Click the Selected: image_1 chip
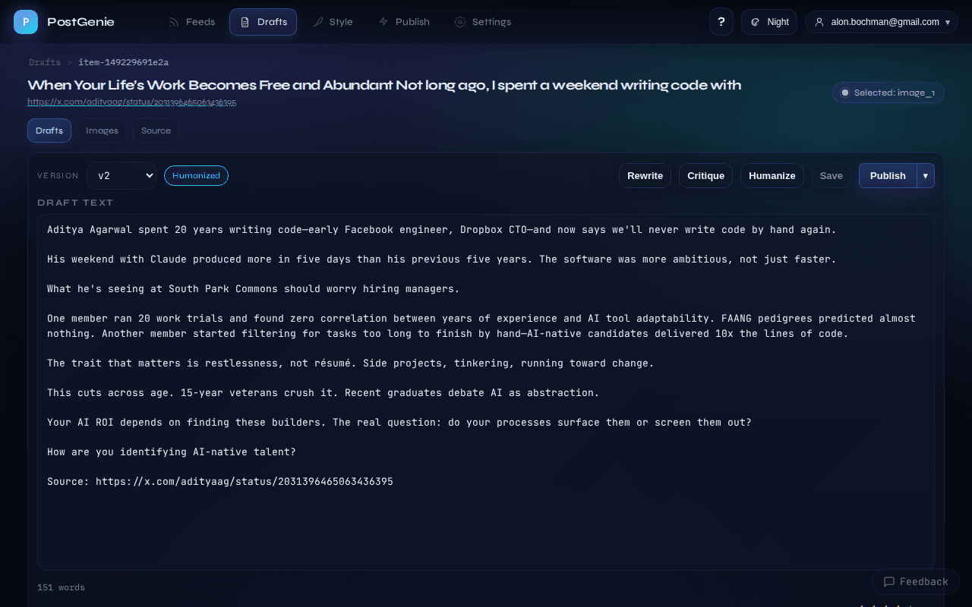This screenshot has width=972, height=607. pos(888,93)
